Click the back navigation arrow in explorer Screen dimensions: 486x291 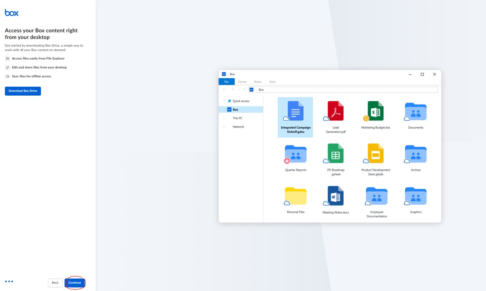(x=224, y=90)
